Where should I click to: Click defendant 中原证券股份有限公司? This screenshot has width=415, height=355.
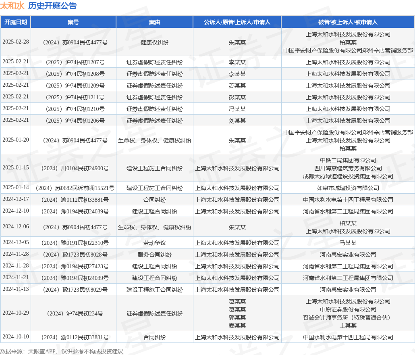coord(348,309)
